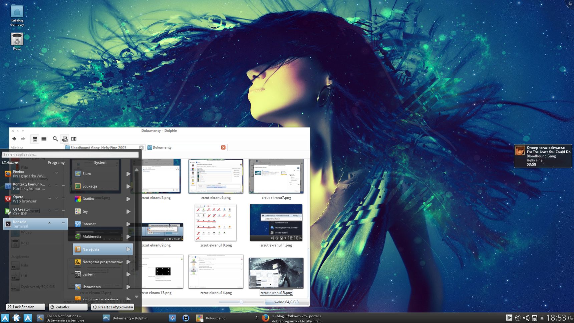Remove Konsola from favorites with minus button

[x=63, y=223]
